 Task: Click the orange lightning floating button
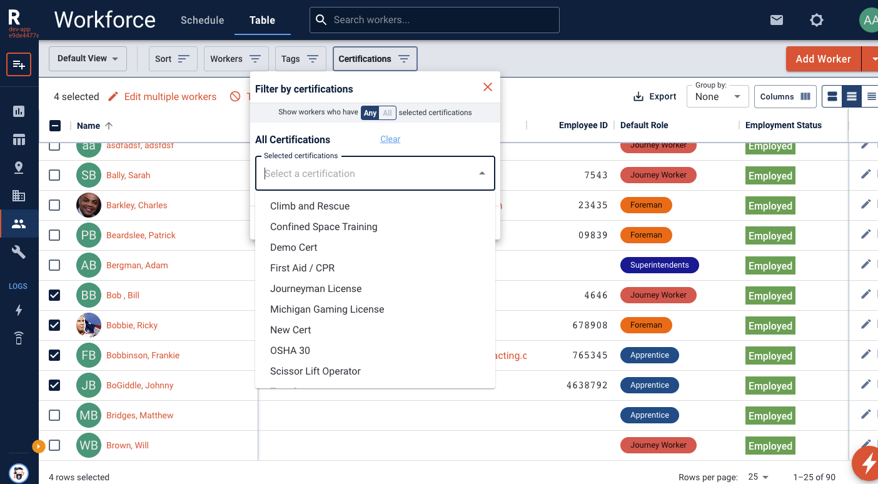[867, 464]
